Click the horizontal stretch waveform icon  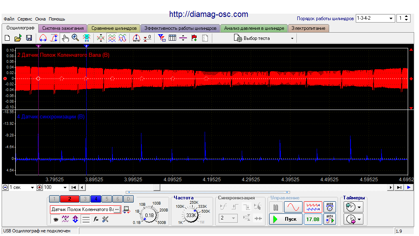click(x=43, y=38)
